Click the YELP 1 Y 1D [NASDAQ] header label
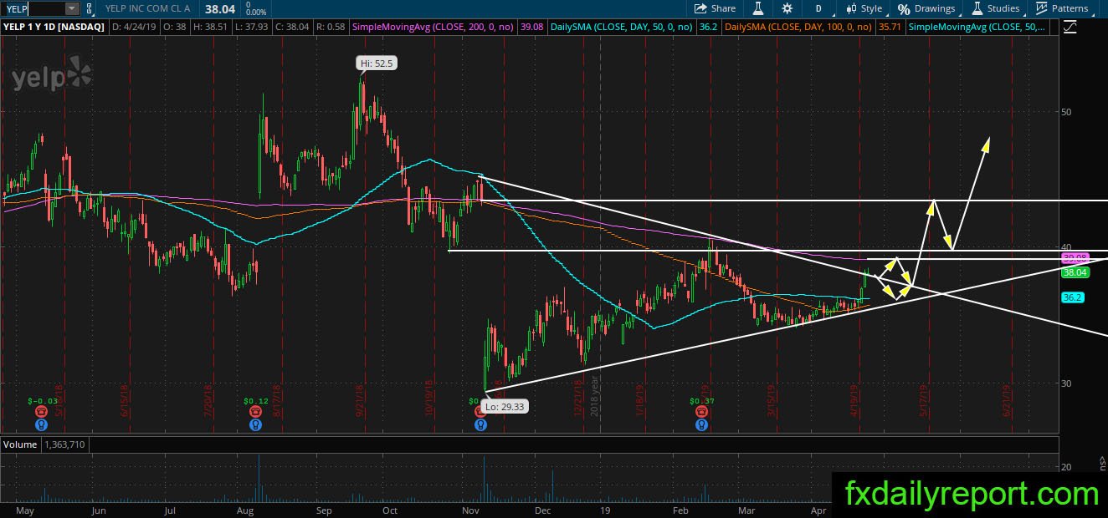This screenshot has width=1108, height=518. coord(54,27)
